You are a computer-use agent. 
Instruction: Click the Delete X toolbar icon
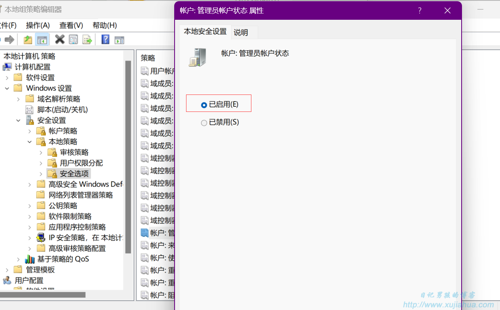pos(60,40)
